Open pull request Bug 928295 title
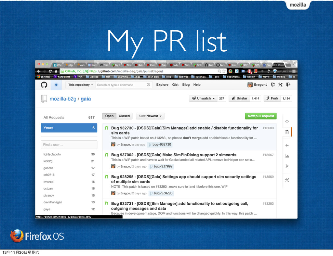This screenshot has height=256, width=333. coord(183,179)
